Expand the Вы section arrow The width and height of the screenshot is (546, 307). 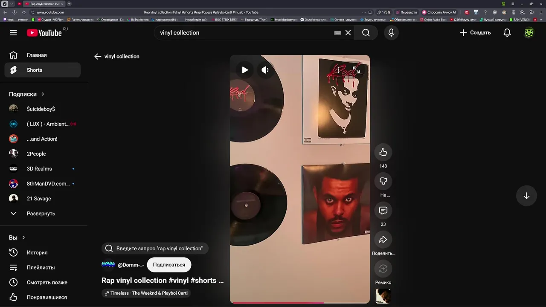(23, 237)
